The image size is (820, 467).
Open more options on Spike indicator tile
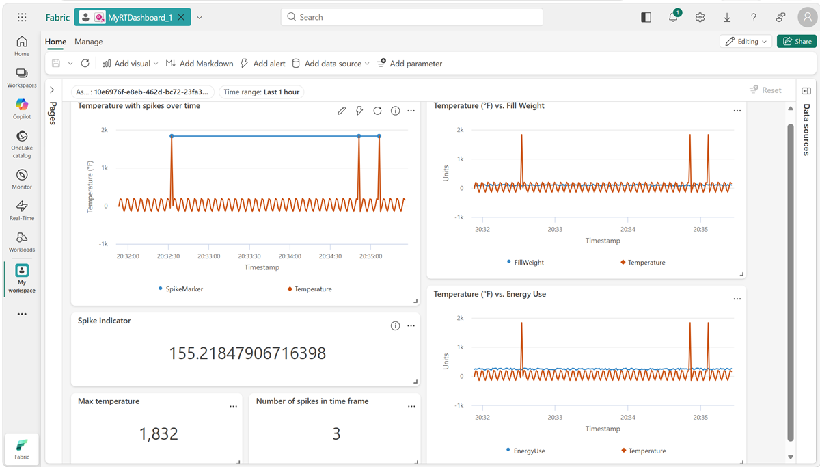point(411,326)
